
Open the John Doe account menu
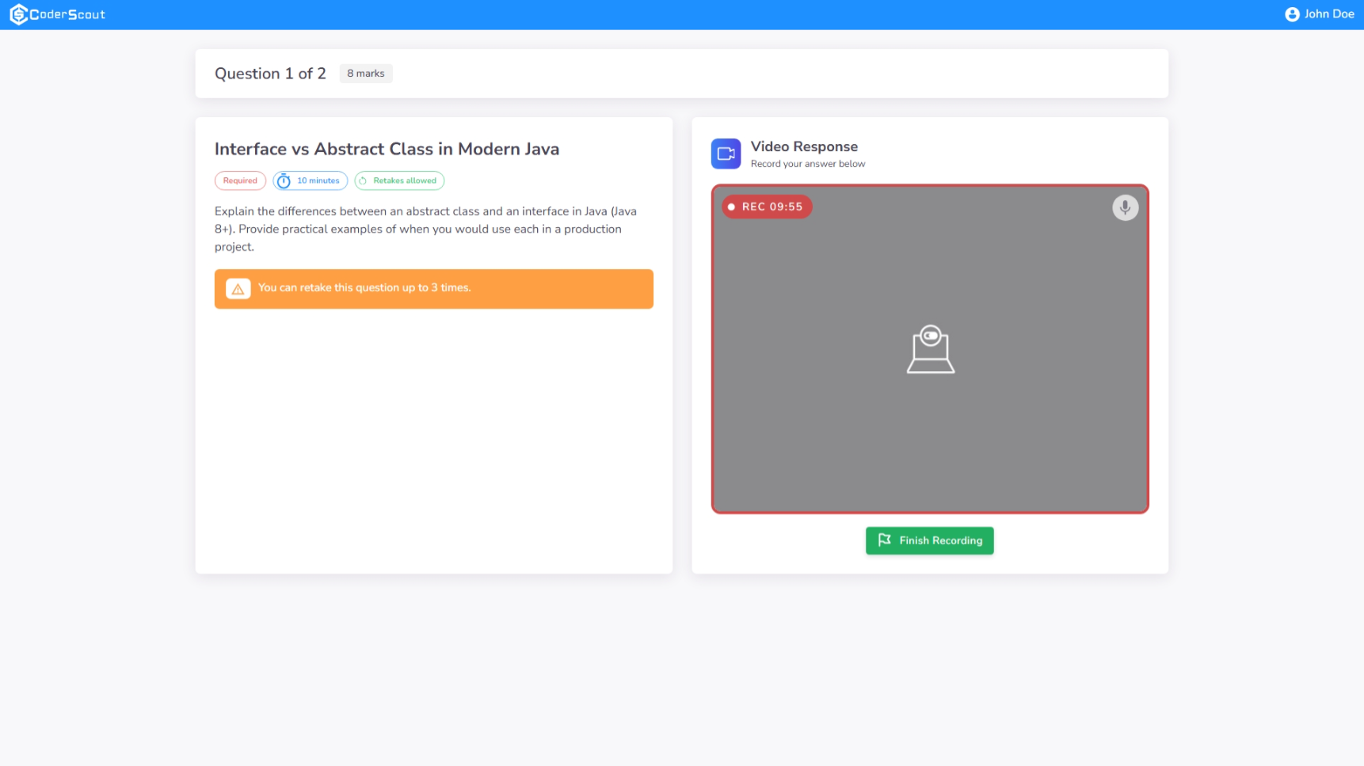pyautogui.click(x=1327, y=13)
